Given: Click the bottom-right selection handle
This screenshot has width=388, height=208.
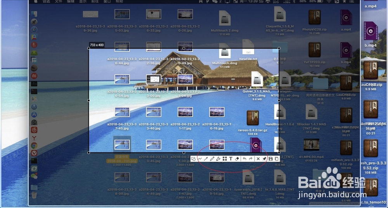Looking at the screenshot, I should 279,153.
